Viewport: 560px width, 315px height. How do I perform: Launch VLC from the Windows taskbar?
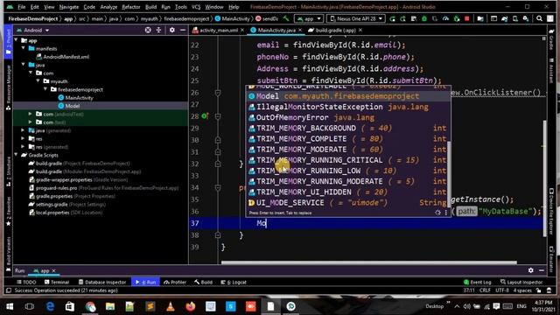pos(171,306)
